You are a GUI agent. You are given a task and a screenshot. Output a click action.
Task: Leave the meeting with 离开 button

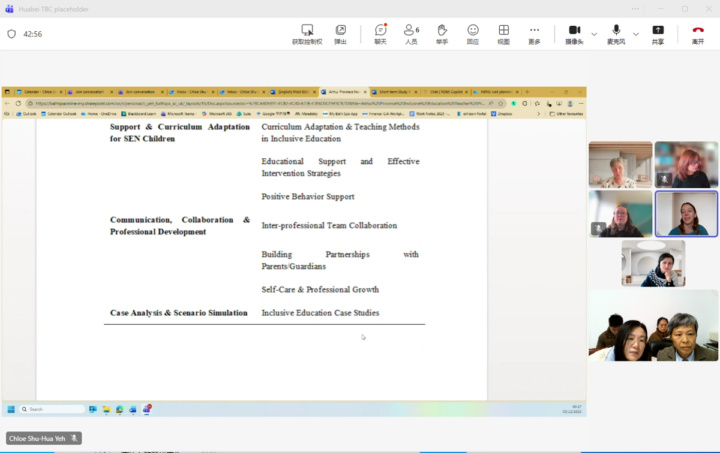coord(698,31)
